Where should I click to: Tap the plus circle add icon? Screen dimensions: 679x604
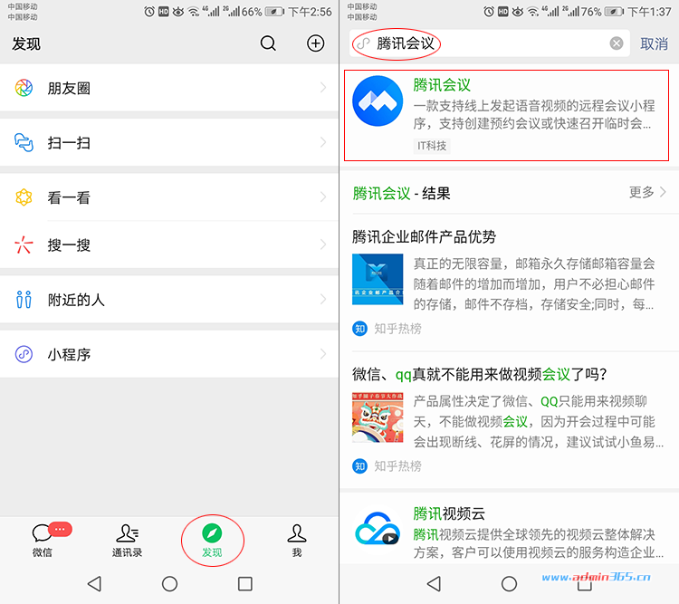316,43
